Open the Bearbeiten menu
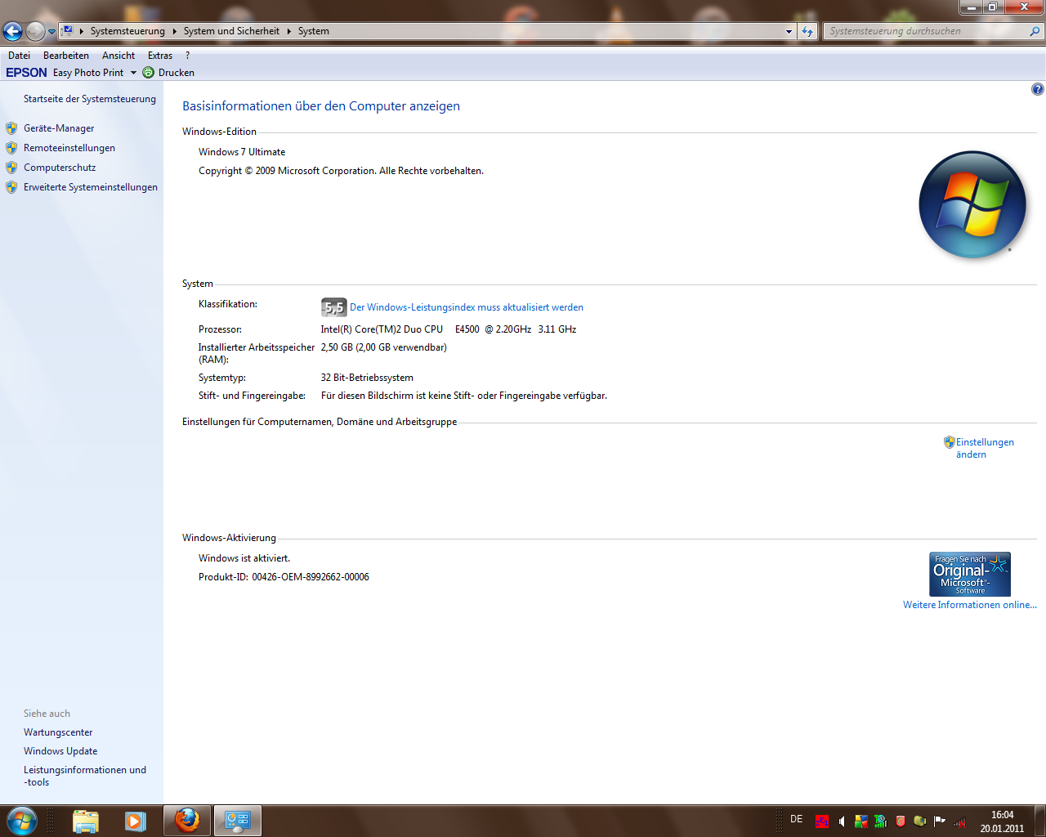 pos(66,56)
